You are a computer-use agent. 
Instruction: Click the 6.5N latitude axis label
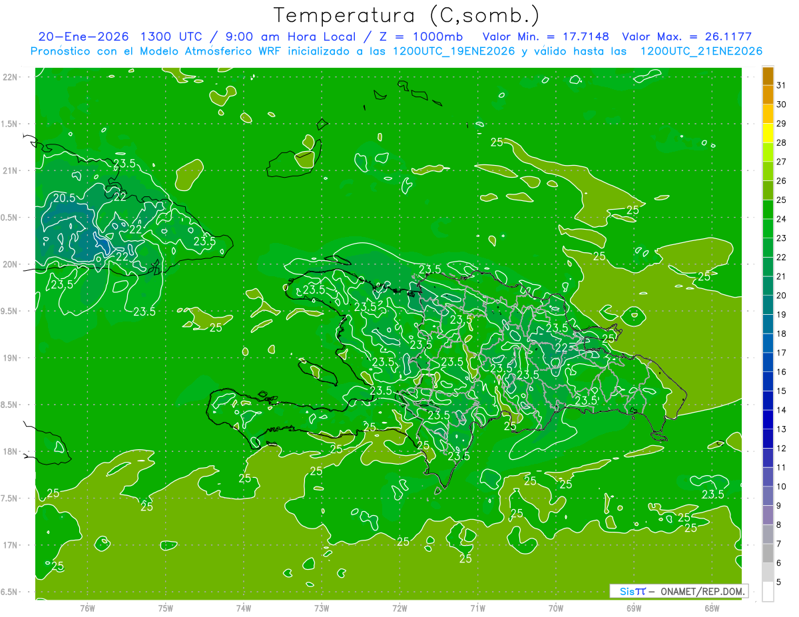coord(11,592)
